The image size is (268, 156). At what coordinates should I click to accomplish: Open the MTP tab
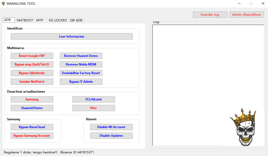coord(40,20)
